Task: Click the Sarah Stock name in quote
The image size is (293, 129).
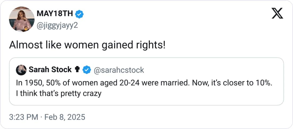Action: 50,70
